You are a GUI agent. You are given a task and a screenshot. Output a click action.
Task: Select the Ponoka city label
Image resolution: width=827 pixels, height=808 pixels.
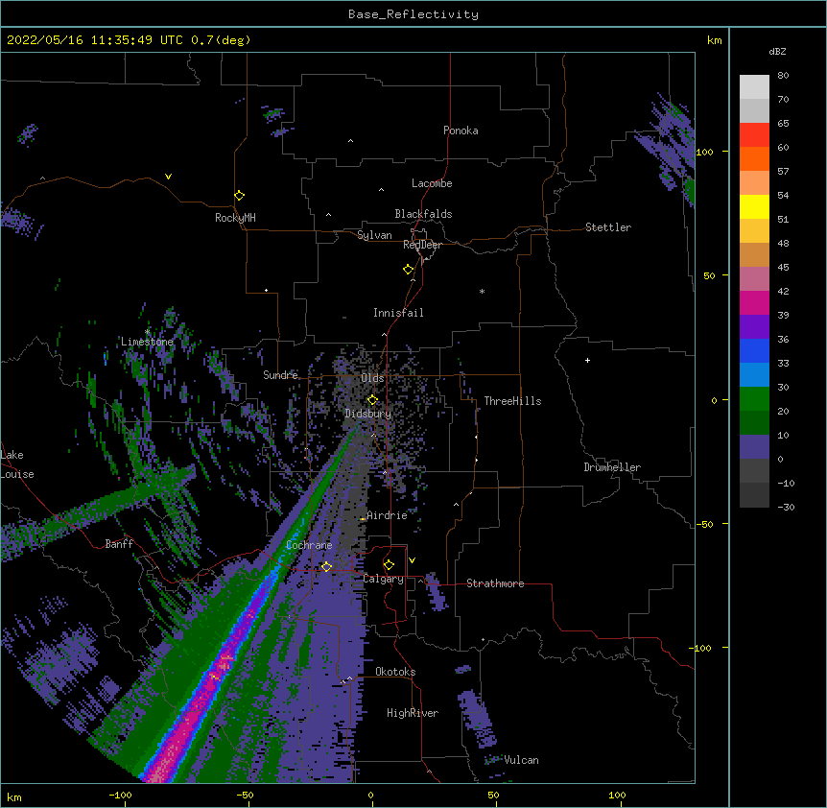point(461,131)
